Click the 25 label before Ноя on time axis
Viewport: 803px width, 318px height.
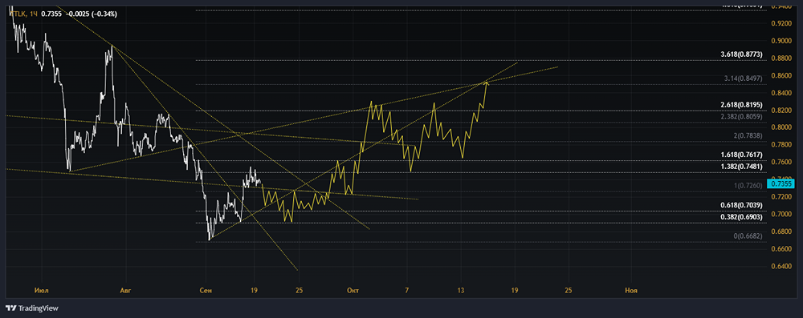click(568, 290)
